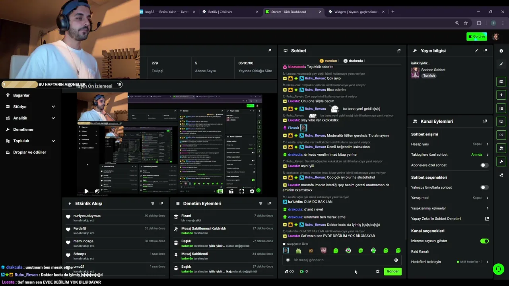
Task: Filter the Etkinlik Akışı feed
Action: (x=153, y=203)
